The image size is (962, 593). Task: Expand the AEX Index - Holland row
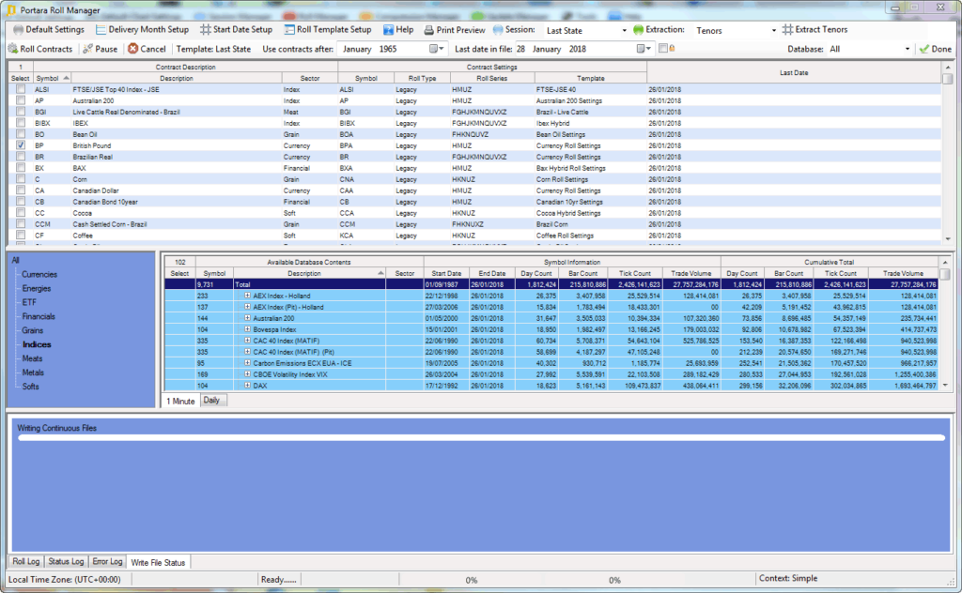coord(247,296)
